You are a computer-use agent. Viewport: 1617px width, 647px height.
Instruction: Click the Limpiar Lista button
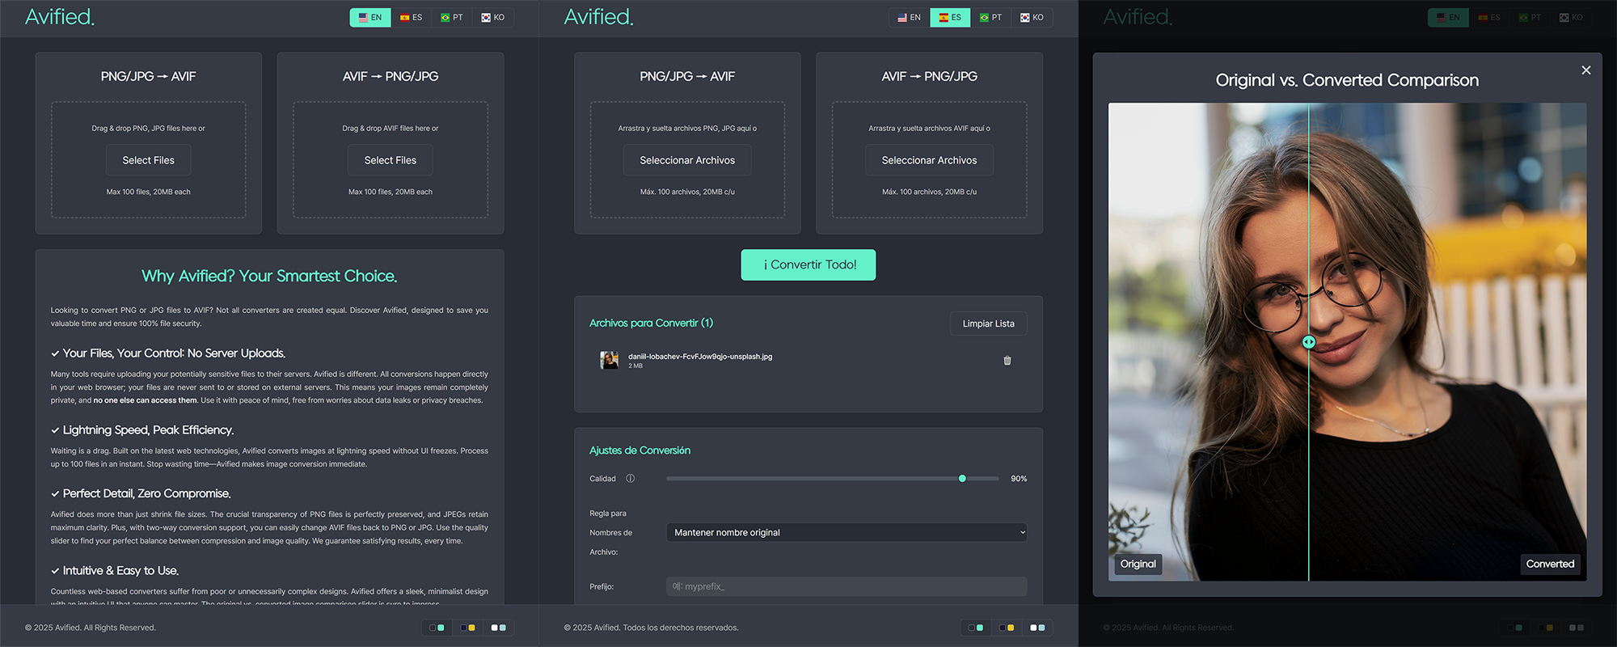[988, 323]
